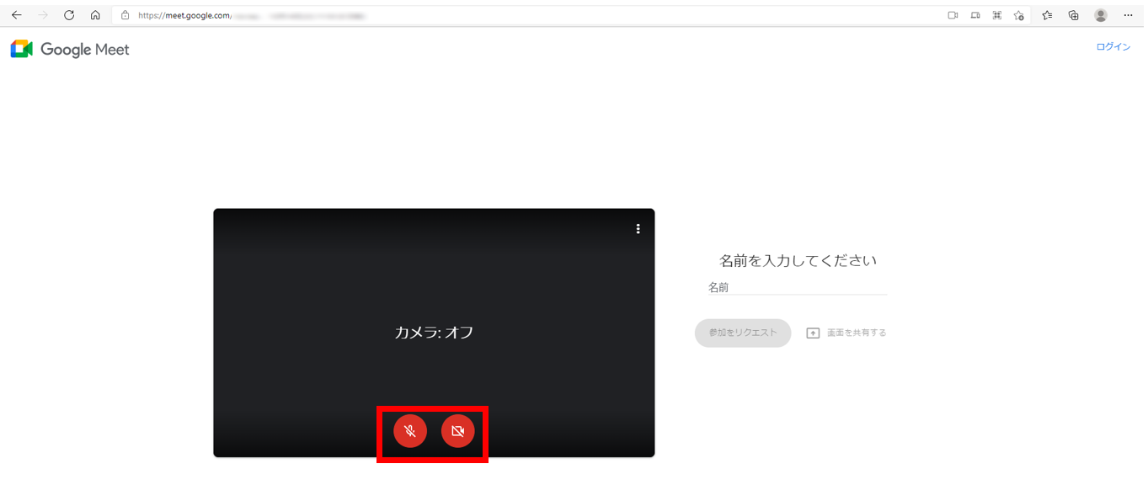This screenshot has height=501, width=1148.
Task: Click the Google Meet logo
Action: [x=71, y=50]
